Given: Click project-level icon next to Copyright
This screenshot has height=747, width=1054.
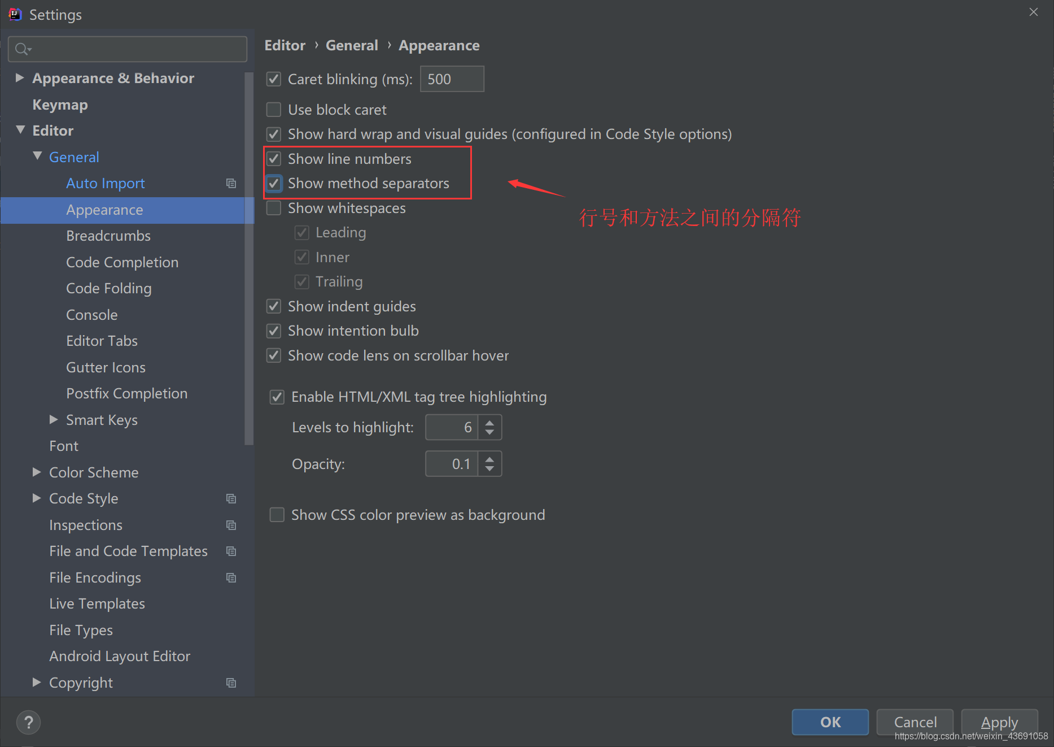Looking at the screenshot, I should click(231, 683).
